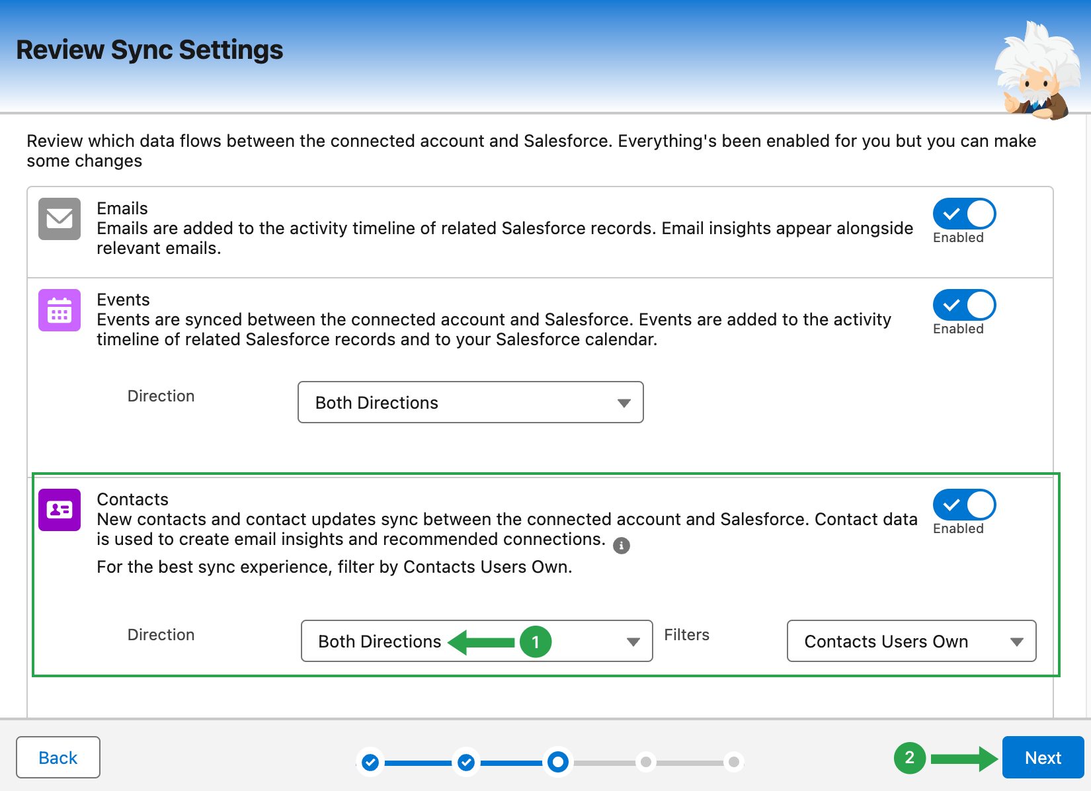
Task: Click the Emails envelope icon
Action: [60, 219]
